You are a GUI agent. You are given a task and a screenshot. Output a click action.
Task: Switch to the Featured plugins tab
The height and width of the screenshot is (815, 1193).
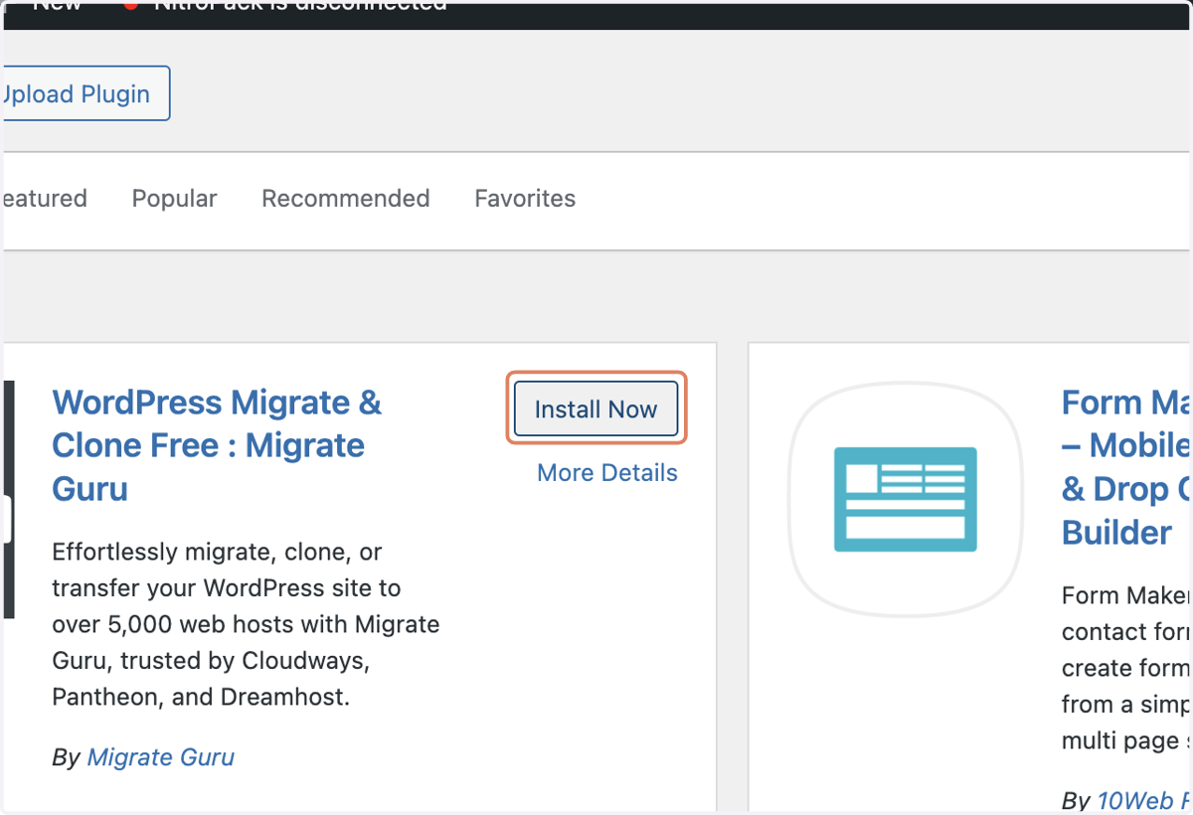tap(44, 199)
